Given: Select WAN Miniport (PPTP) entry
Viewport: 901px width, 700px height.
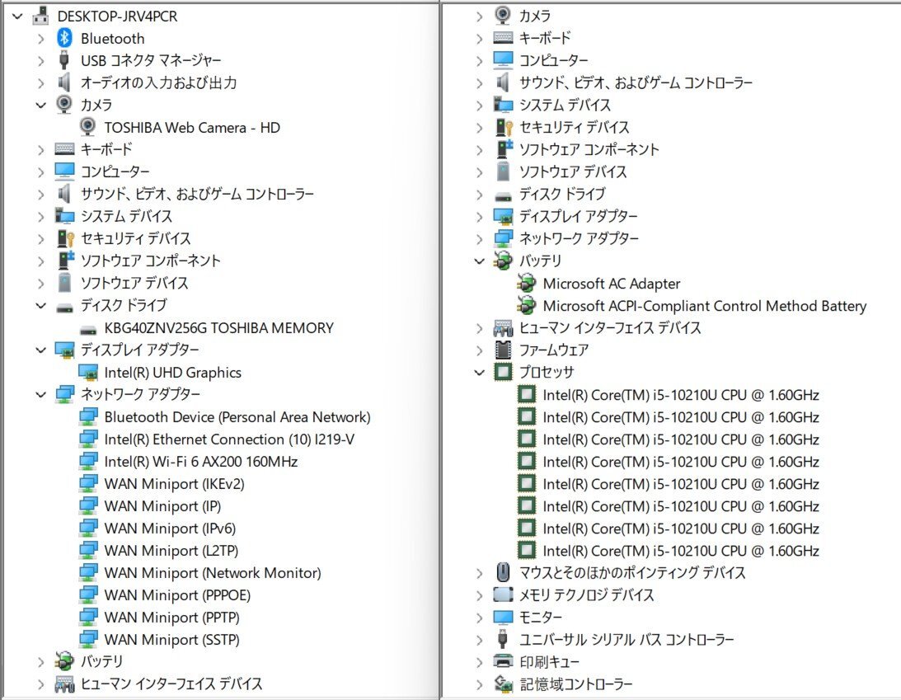Looking at the screenshot, I should click(x=171, y=618).
